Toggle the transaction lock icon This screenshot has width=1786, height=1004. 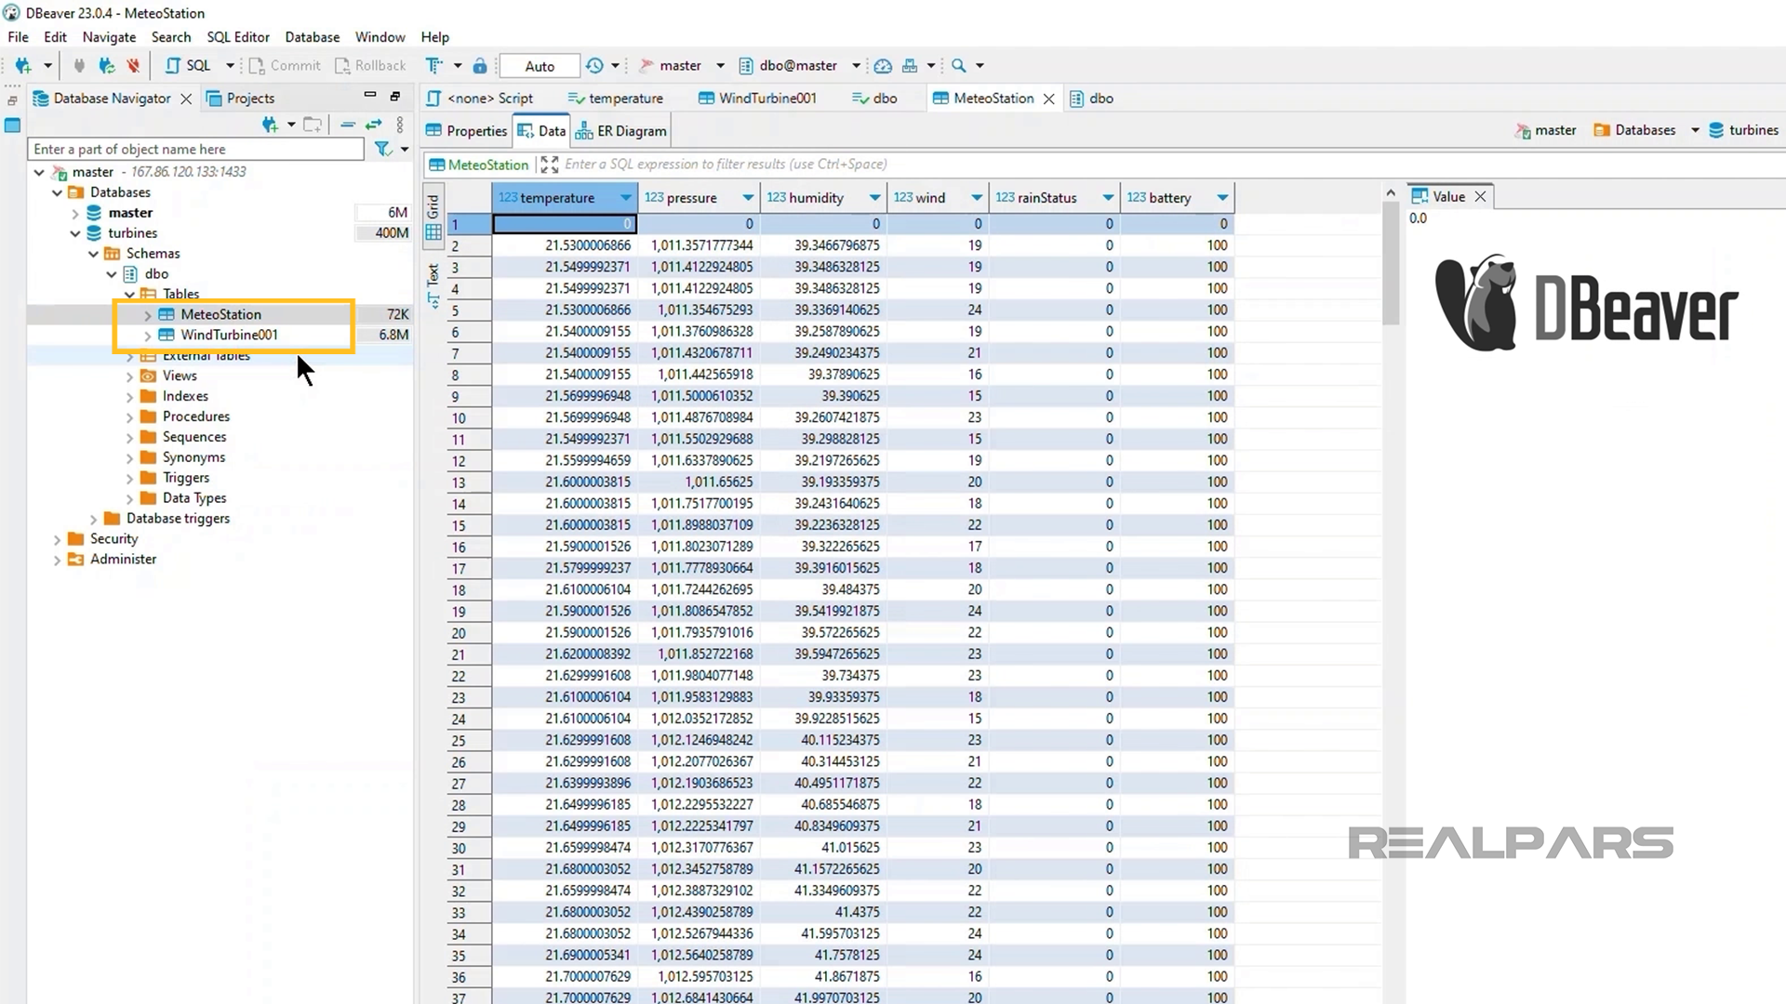(480, 65)
